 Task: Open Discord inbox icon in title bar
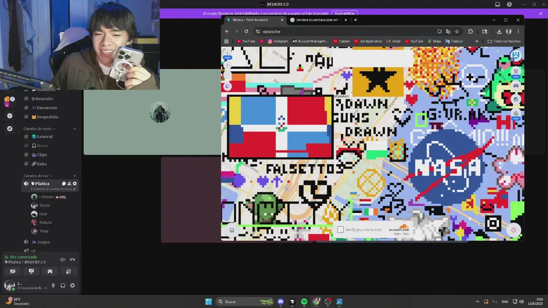click(497, 4)
